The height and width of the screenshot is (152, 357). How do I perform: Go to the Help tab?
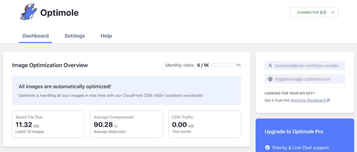tap(106, 36)
